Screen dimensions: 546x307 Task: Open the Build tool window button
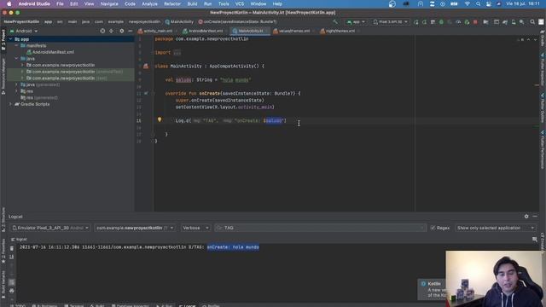point(97,305)
